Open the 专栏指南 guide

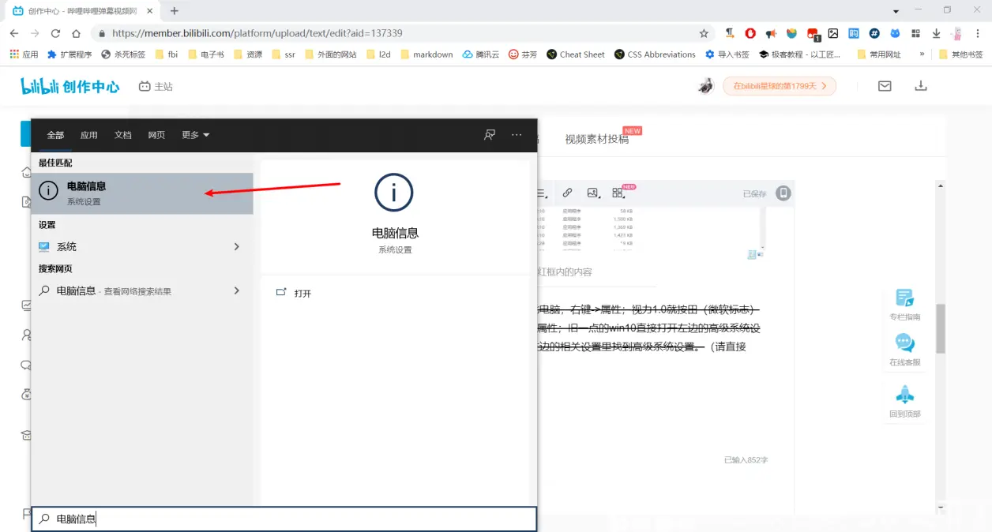905,304
